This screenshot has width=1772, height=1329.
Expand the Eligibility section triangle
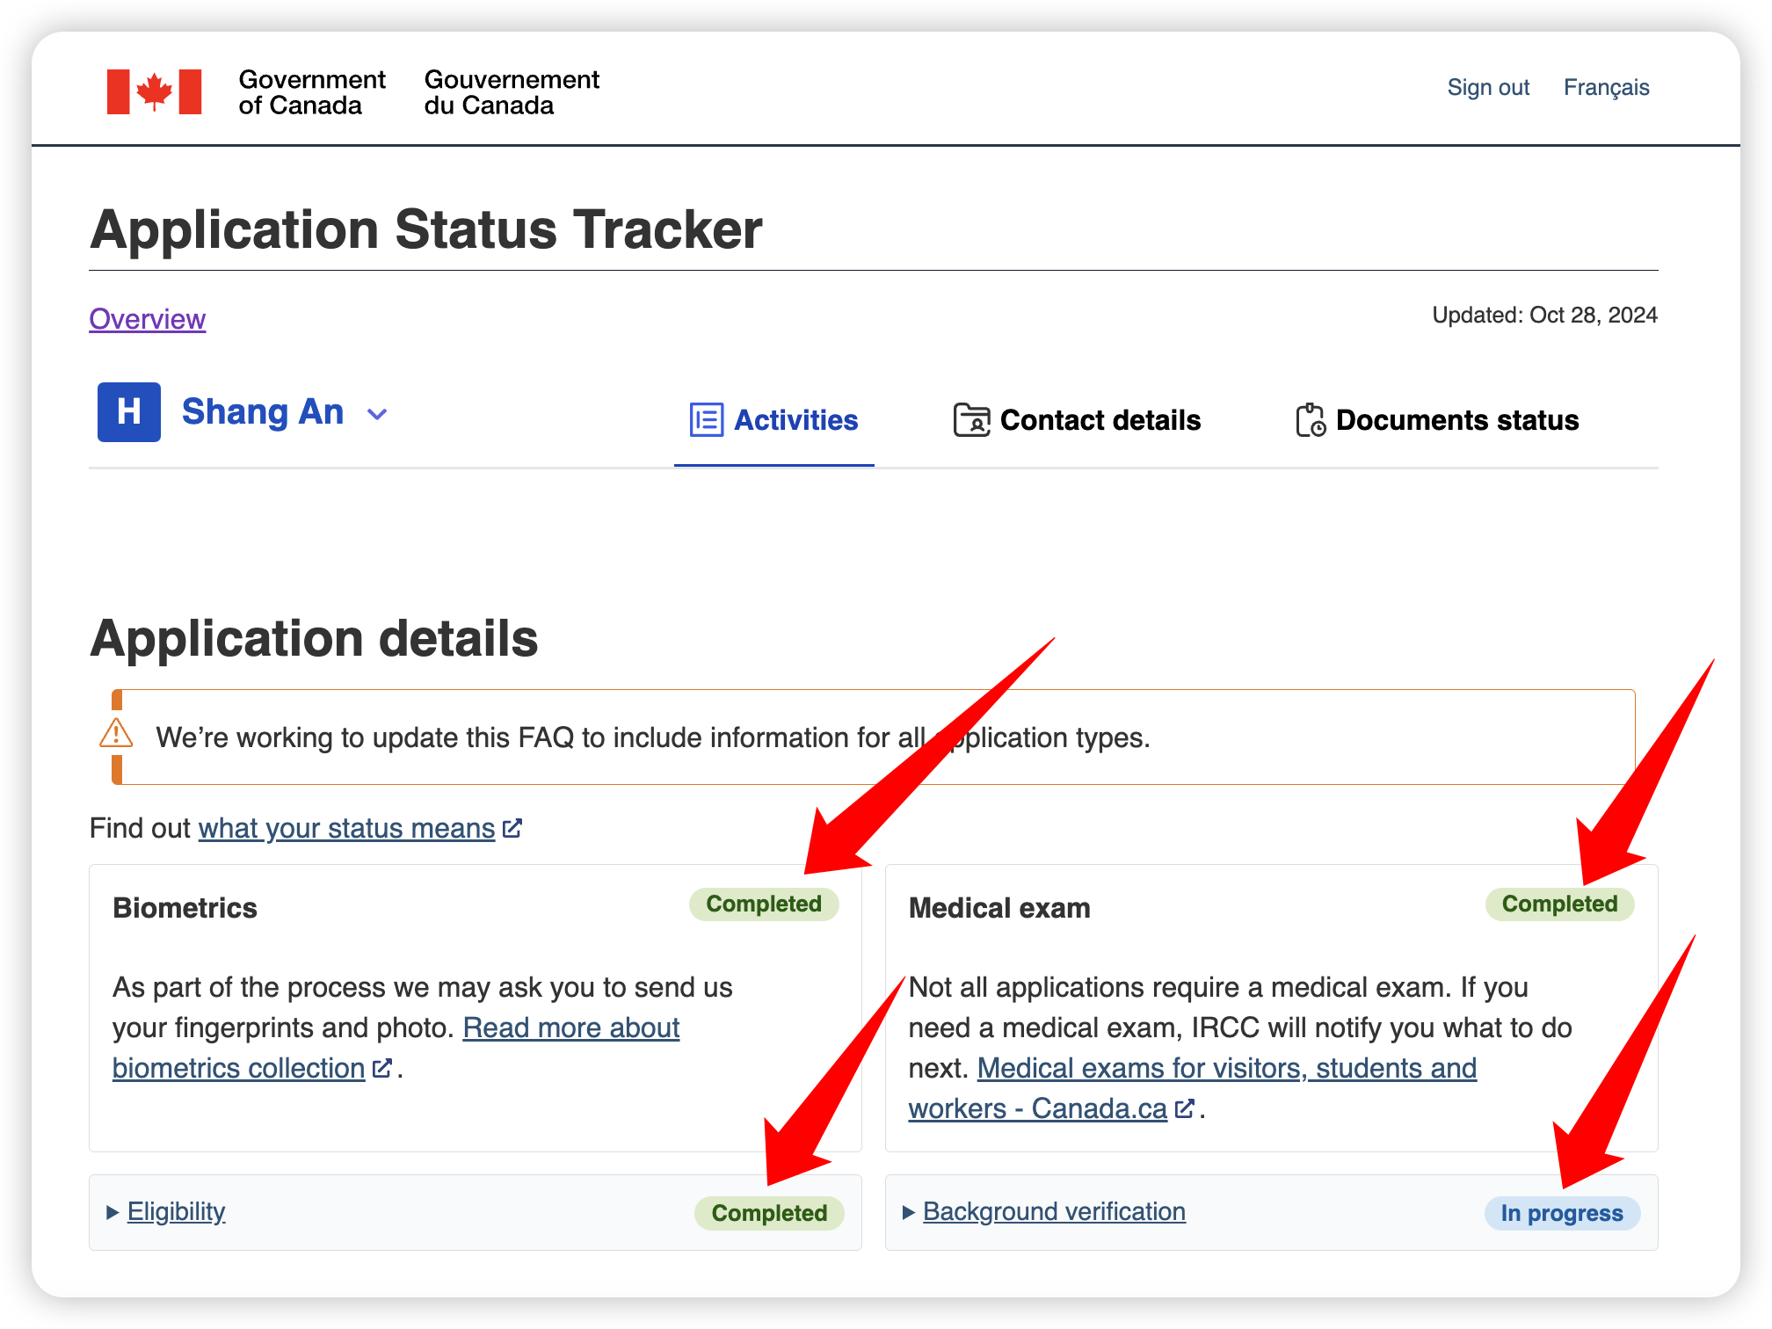pos(113,1212)
